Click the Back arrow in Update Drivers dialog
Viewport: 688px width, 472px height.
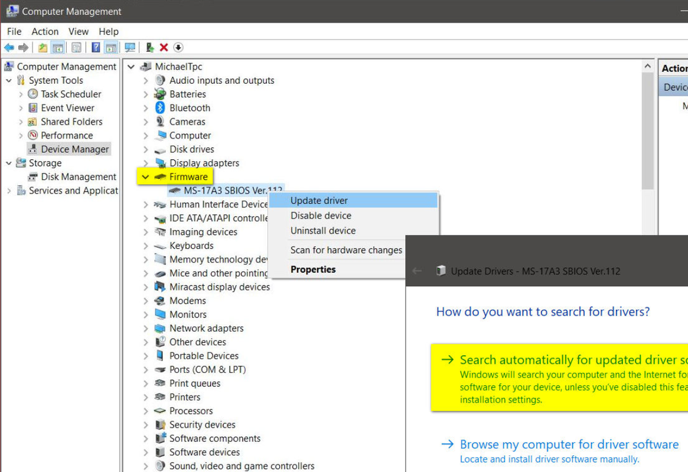click(417, 271)
